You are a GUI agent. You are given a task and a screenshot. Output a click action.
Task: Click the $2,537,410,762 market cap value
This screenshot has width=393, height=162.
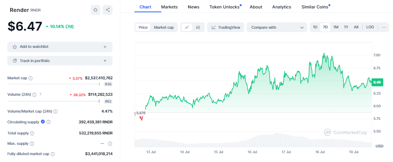[x=99, y=78]
